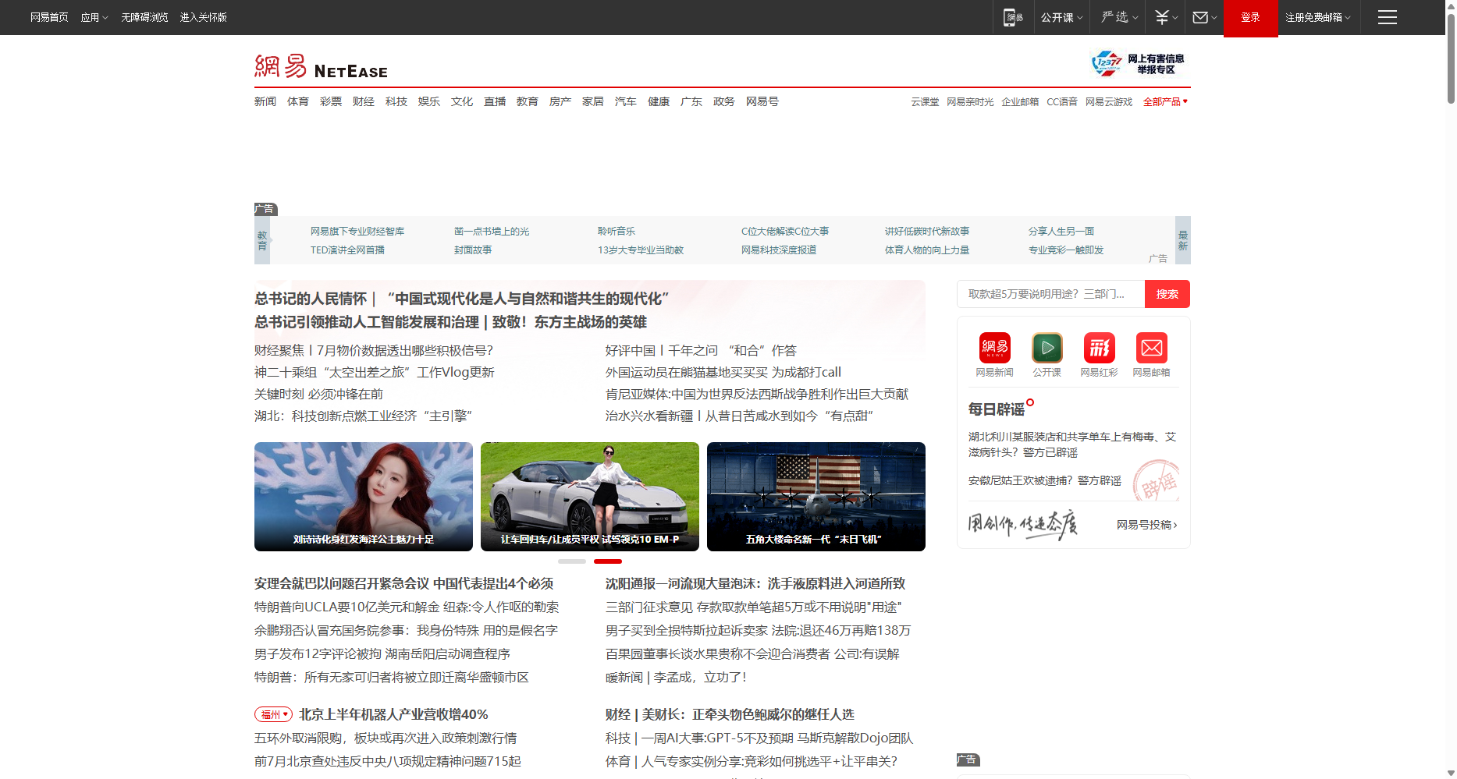This screenshot has width=1457, height=779.
Task: Open the 新闻 navigation tab
Action: coord(265,101)
